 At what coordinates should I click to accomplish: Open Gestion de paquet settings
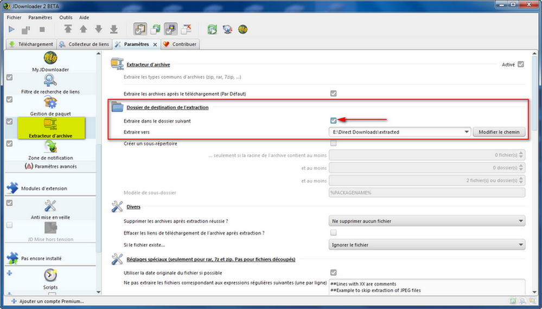click(50, 106)
